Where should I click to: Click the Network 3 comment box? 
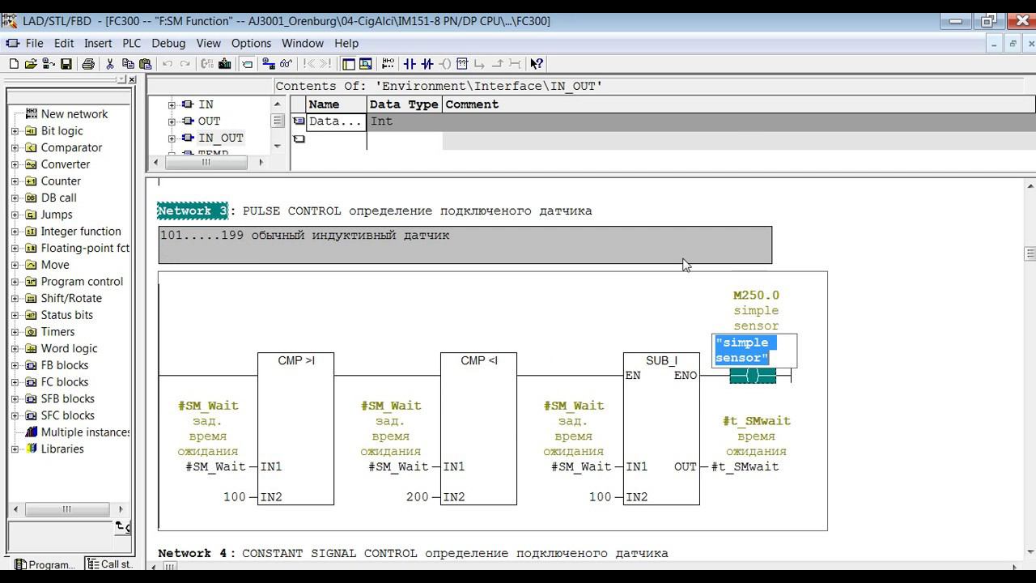coord(465,245)
